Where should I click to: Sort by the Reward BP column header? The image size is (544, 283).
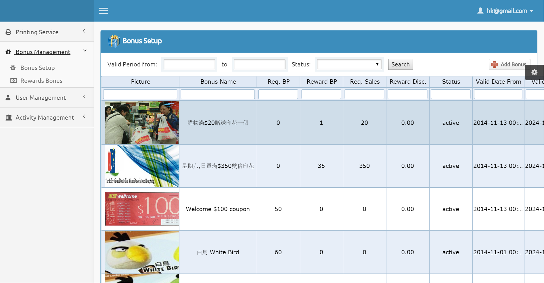click(x=321, y=82)
